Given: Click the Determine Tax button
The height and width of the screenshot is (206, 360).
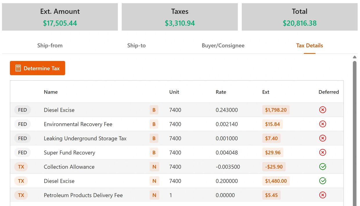Looking at the screenshot, I should pos(37,68).
